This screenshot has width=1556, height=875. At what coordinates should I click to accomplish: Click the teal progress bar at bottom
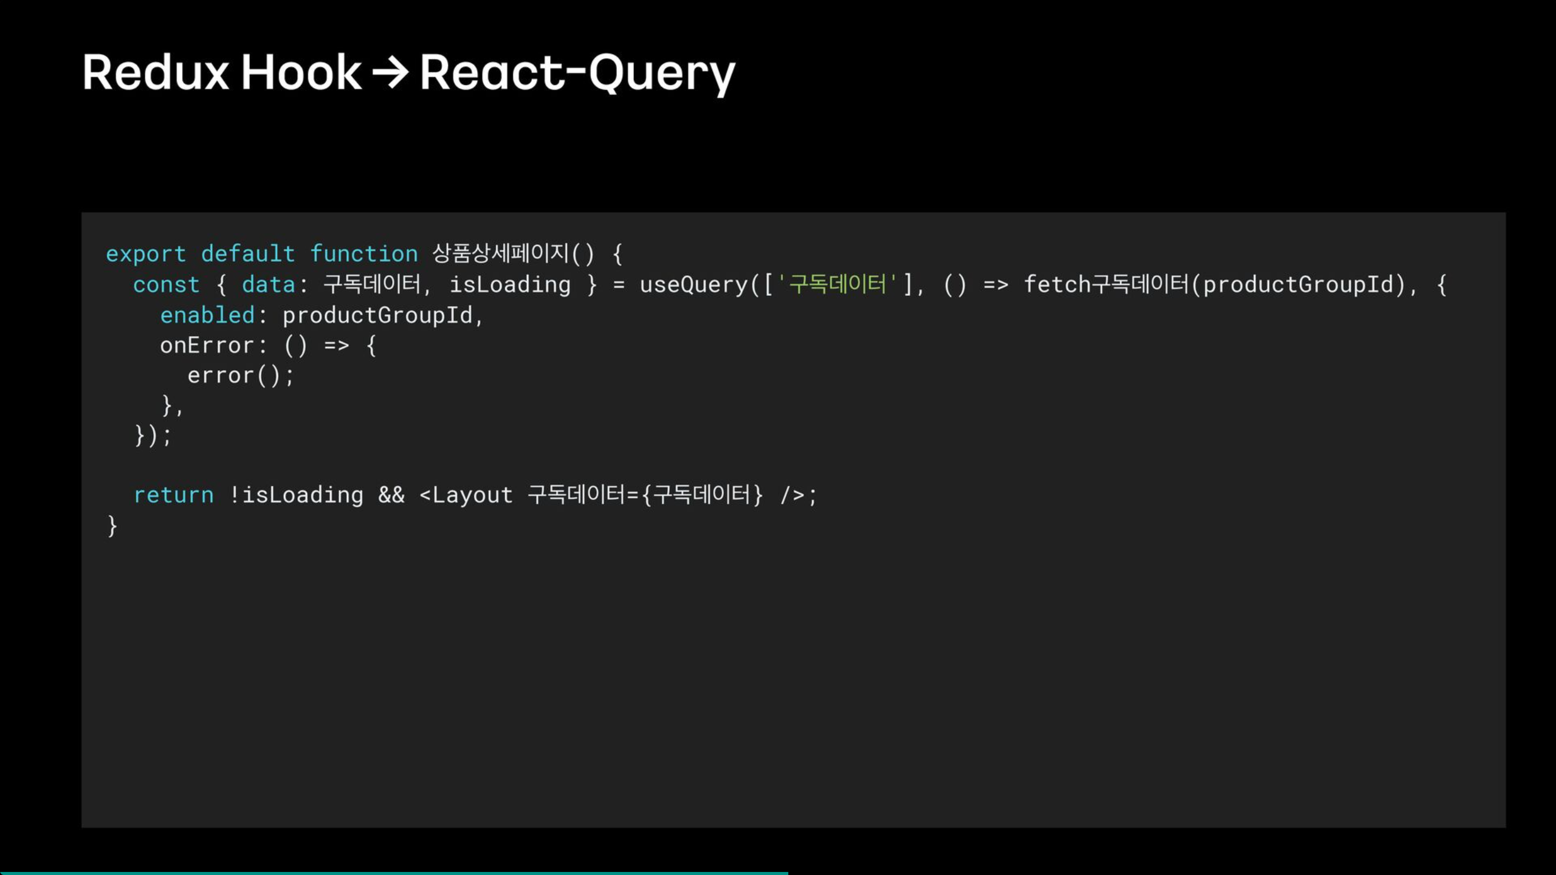394,873
